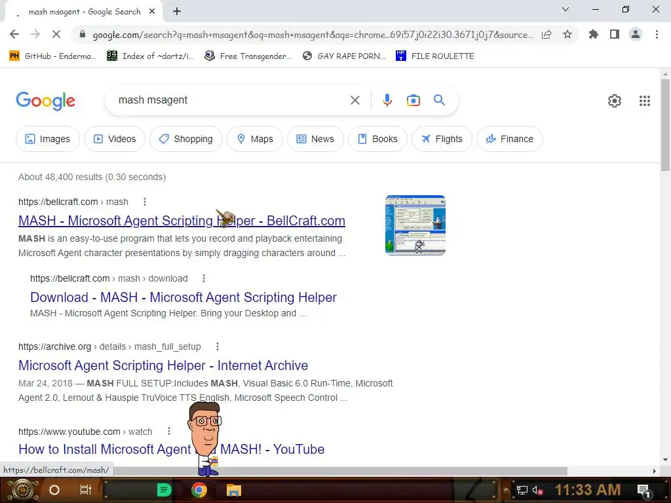The height and width of the screenshot is (503, 671).
Task: Bookmark this page with the star icon
Action: [567, 34]
